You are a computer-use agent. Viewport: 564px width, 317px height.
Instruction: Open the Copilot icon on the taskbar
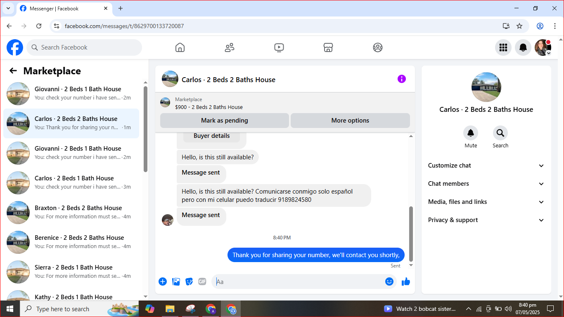tap(150, 309)
